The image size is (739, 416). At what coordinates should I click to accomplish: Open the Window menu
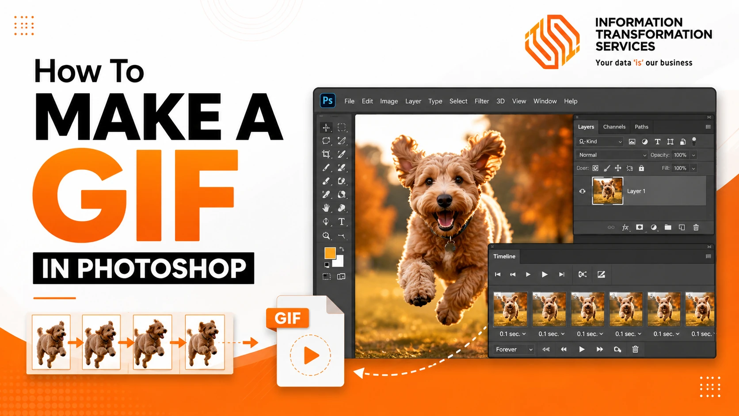tap(545, 101)
